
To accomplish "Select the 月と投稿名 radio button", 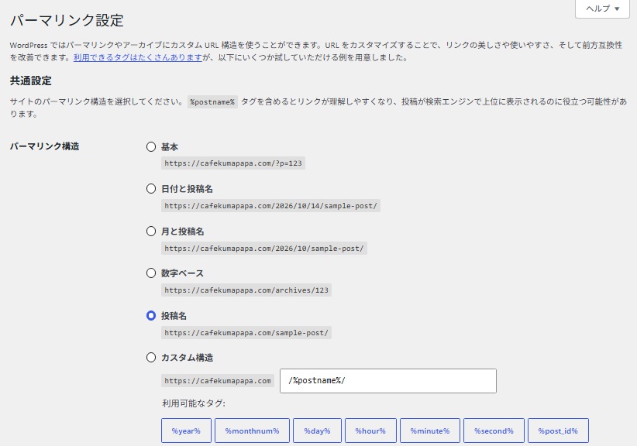I will point(151,232).
